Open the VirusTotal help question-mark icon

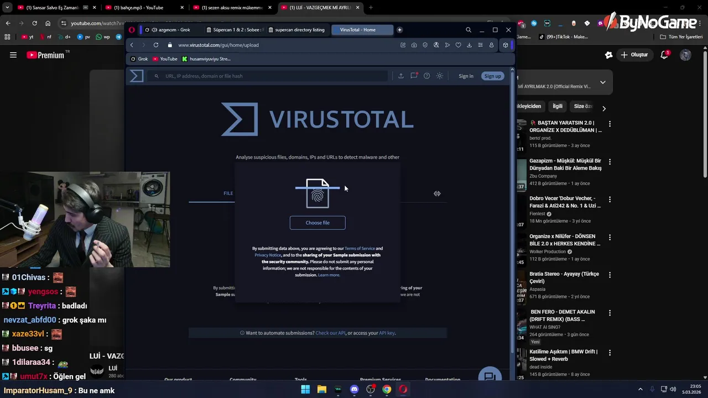point(426,76)
